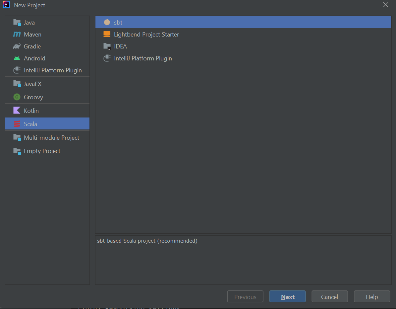
Task: Close the New Project dialog
Action: 386,5
